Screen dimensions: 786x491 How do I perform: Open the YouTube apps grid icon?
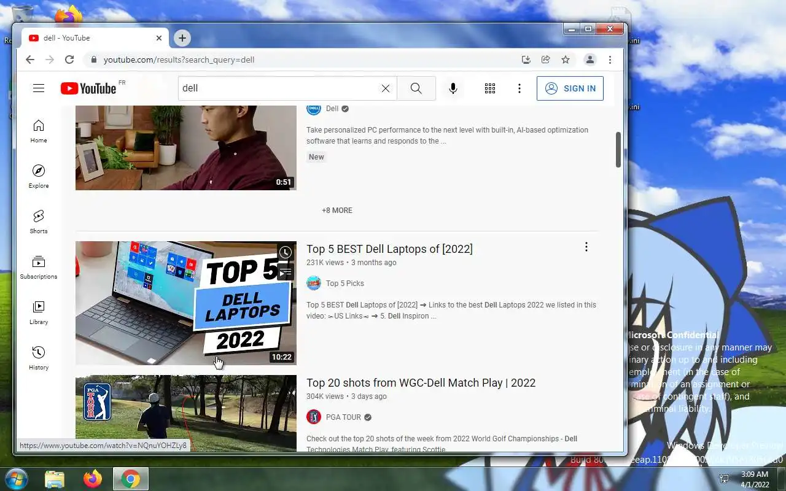[x=489, y=88]
